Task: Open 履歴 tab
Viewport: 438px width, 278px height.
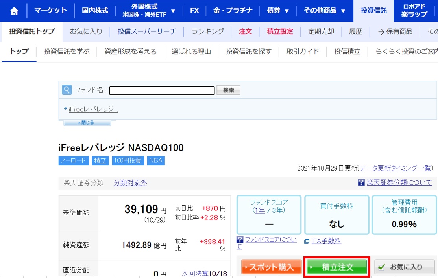Action: [356, 31]
